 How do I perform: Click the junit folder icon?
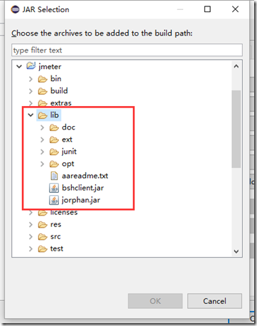54,152
